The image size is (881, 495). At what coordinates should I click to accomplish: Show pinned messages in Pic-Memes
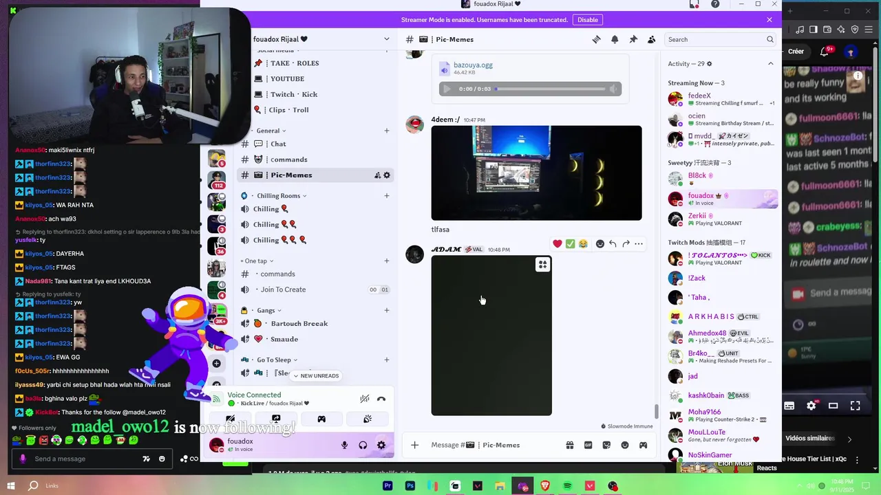click(x=633, y=39)
